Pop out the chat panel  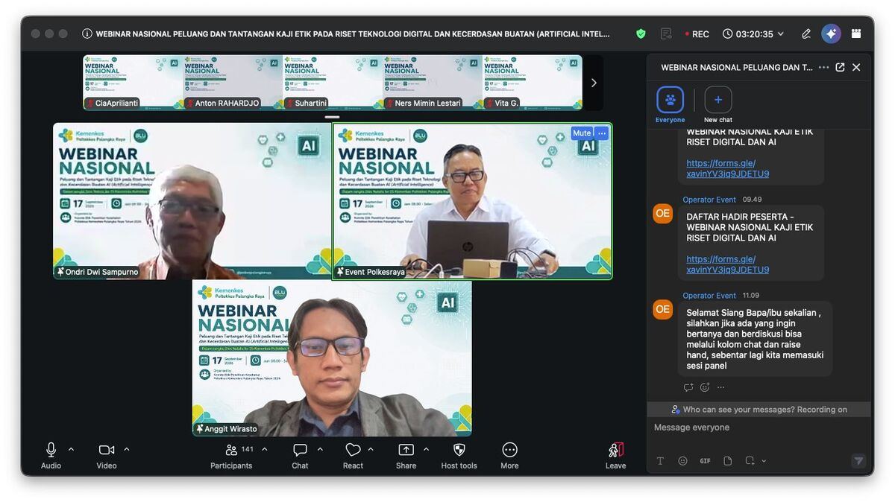tap(840, 67)
